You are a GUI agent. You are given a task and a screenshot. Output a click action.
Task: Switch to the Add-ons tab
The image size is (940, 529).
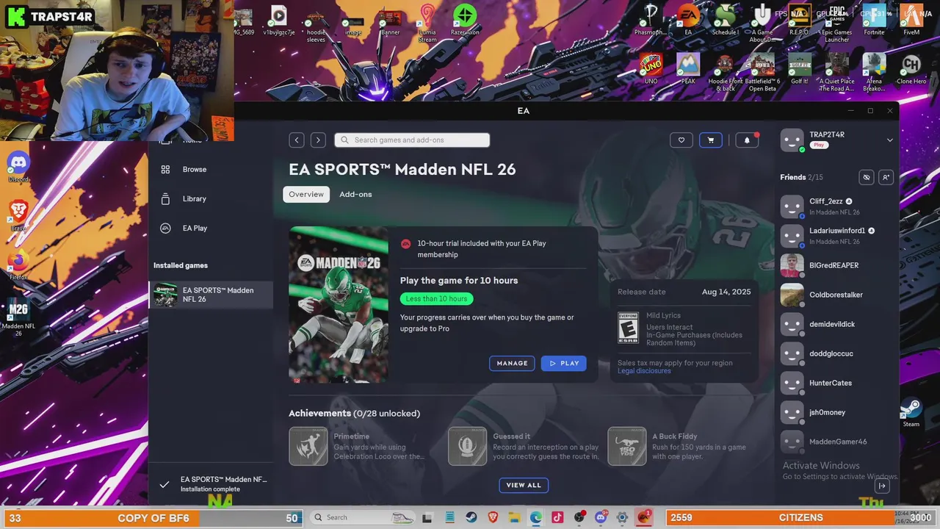(355, 195)
